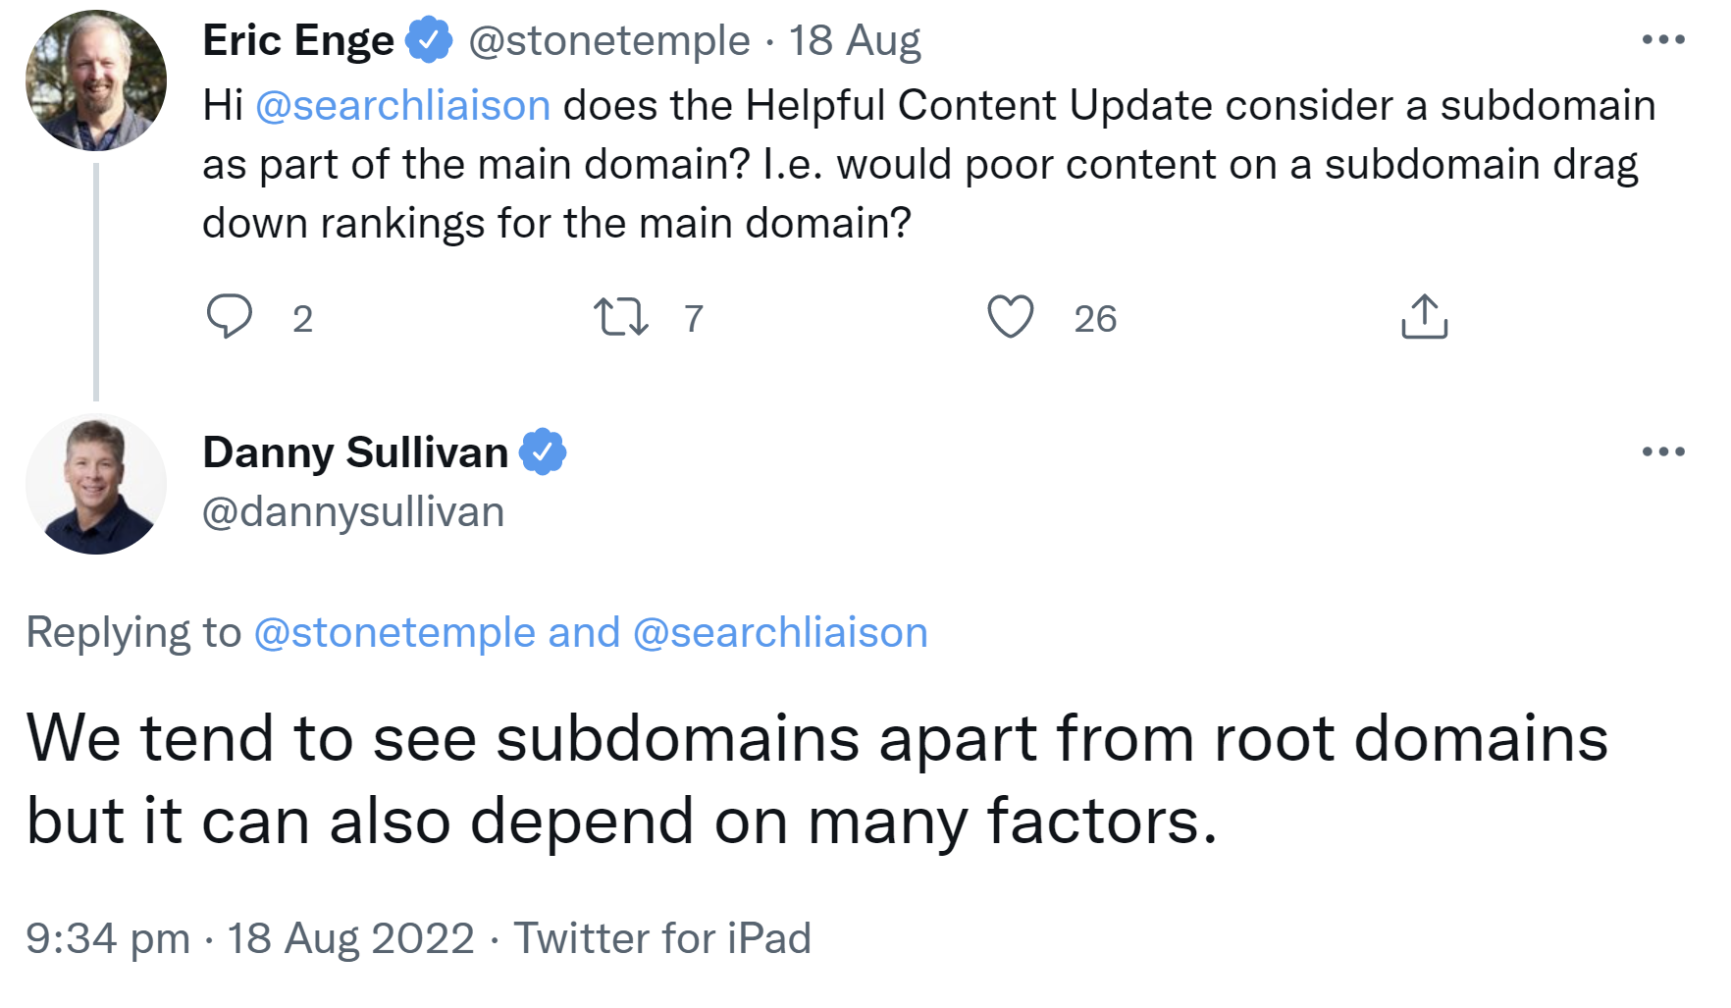Click Eric Enge's display name
The height and width of the screenshot is (1008, 1731).
(299, 40)
